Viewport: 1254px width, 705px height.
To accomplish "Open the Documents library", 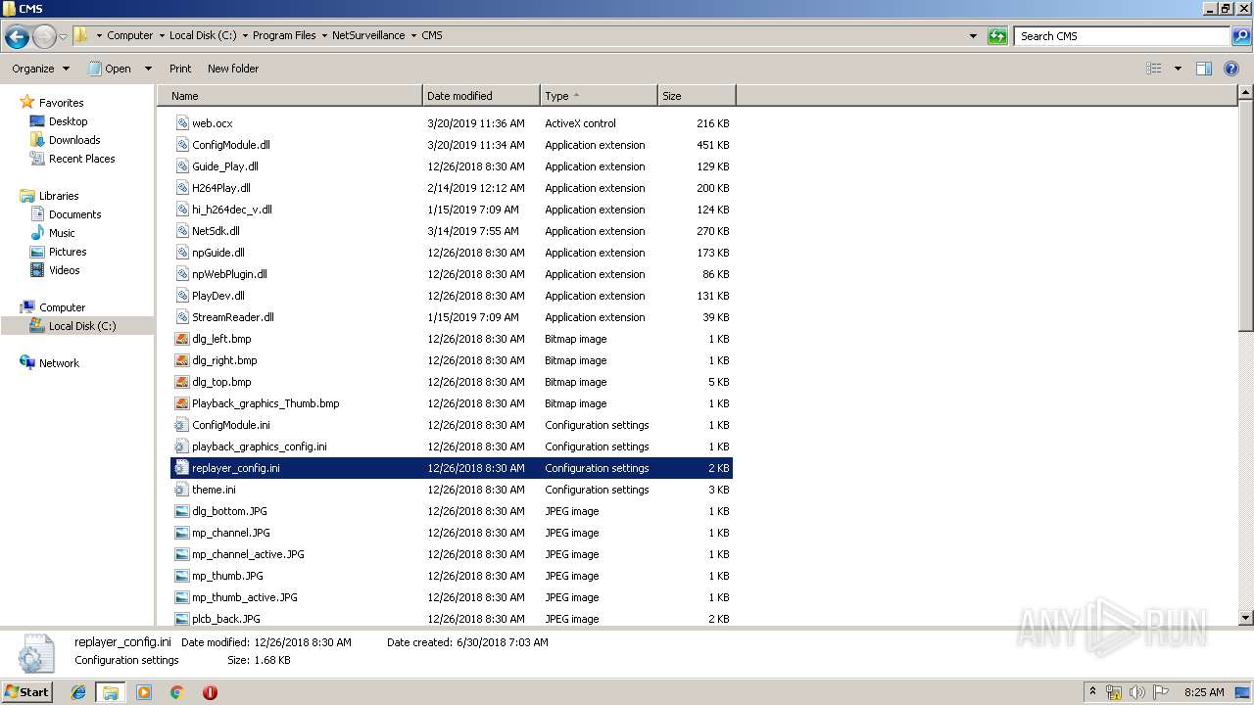I will point(74,214).
